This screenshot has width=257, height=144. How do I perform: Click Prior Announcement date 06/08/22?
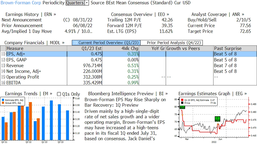tap(83, 26)
